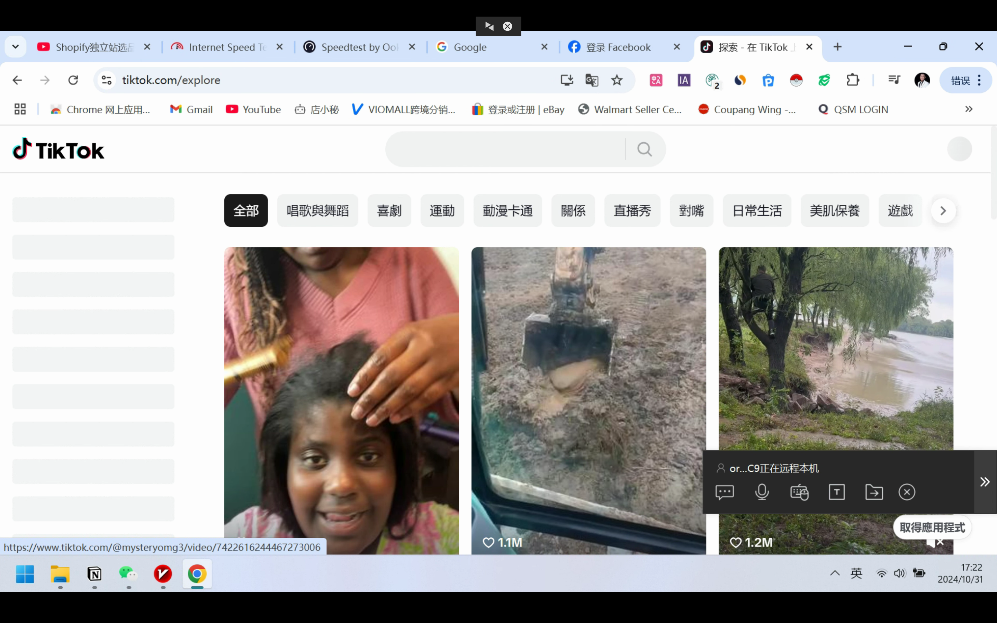Select the 美肌保養 category chip
Viewport: 997px width, 623px height.
tap(835, 210)
